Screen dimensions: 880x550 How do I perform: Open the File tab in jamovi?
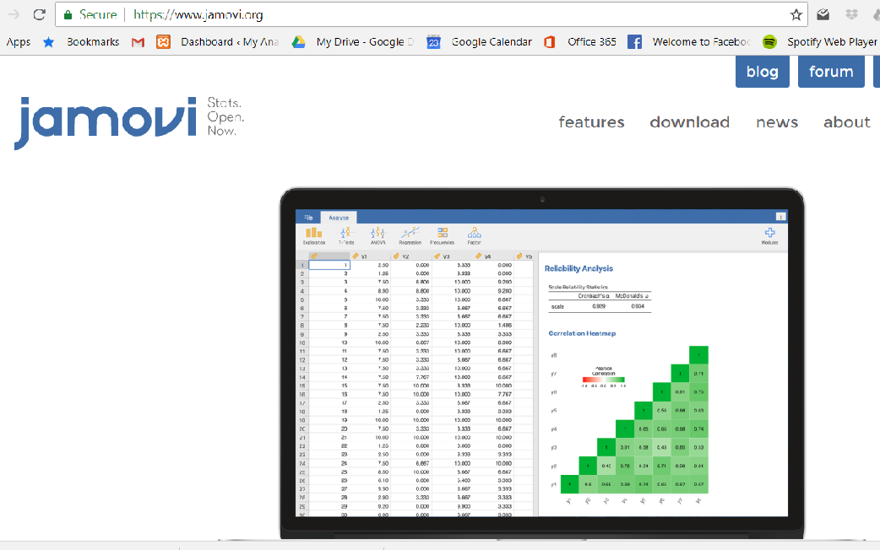click(310, 217)
